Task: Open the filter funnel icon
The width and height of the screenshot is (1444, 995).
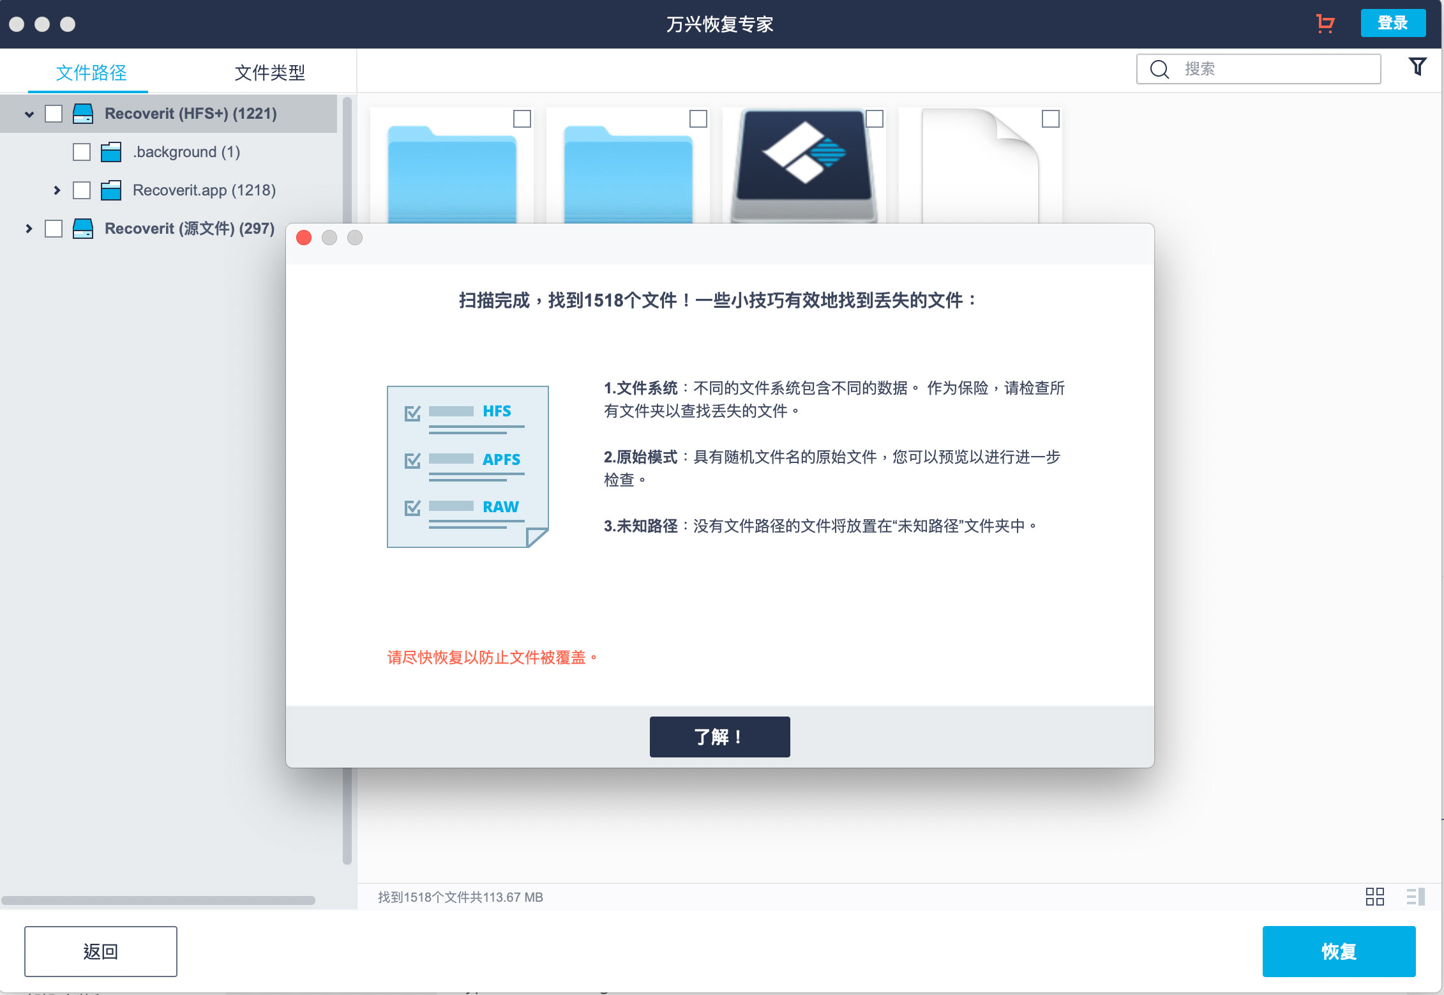Action: pos(1418,66)
